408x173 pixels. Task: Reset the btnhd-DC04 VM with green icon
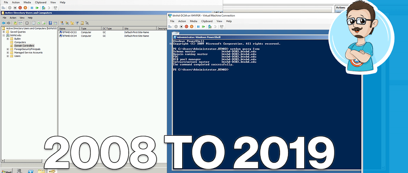pos(204,26)
